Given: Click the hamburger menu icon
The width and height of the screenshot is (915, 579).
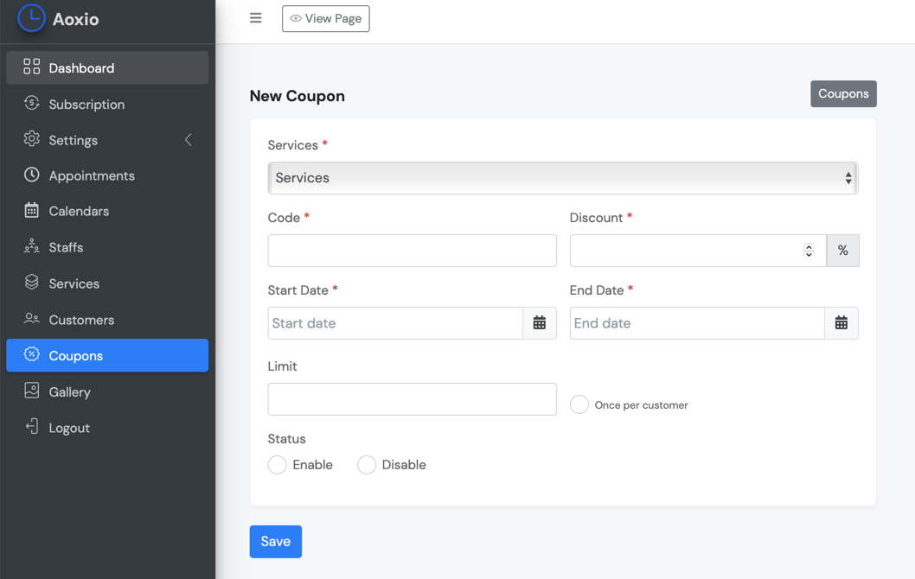Looking at the screenshot, I should 256,18.
